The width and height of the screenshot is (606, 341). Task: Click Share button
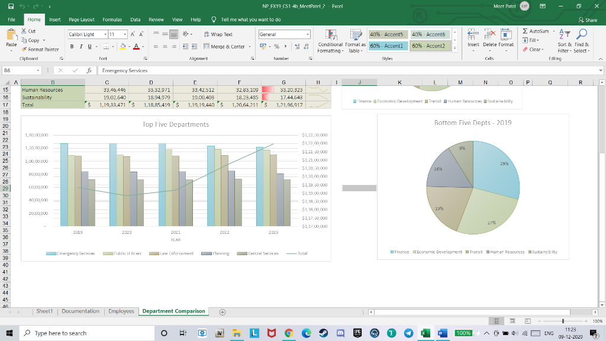588,20
